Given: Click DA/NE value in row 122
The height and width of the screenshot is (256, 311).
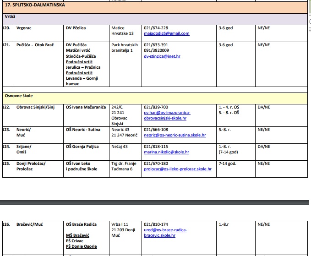Looking at the screenshot, I should (x=264, y=107).
